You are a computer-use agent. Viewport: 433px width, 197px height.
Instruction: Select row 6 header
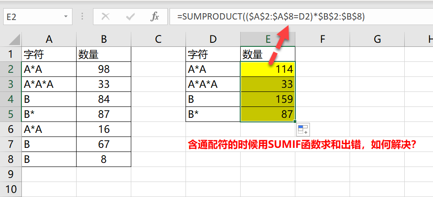click(11, 129)
